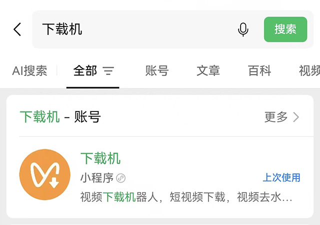This screenshot has width=320, height=225.
Task: Tap the blue 上次使用 label
Action: coord(281,177)
